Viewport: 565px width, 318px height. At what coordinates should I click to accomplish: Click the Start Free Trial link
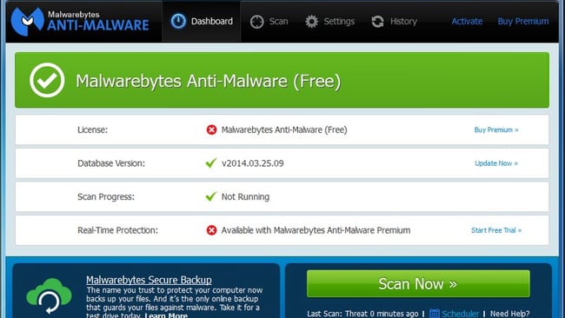(496, 230)
